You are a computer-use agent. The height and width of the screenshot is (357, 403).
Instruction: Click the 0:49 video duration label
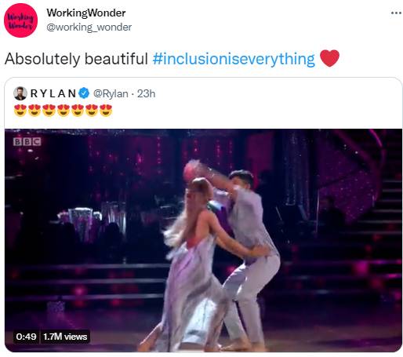pyautogui.click(x=26, y=337)
